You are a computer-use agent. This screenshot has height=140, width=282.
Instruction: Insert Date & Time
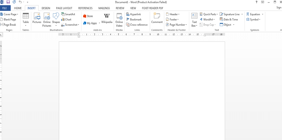229,20
